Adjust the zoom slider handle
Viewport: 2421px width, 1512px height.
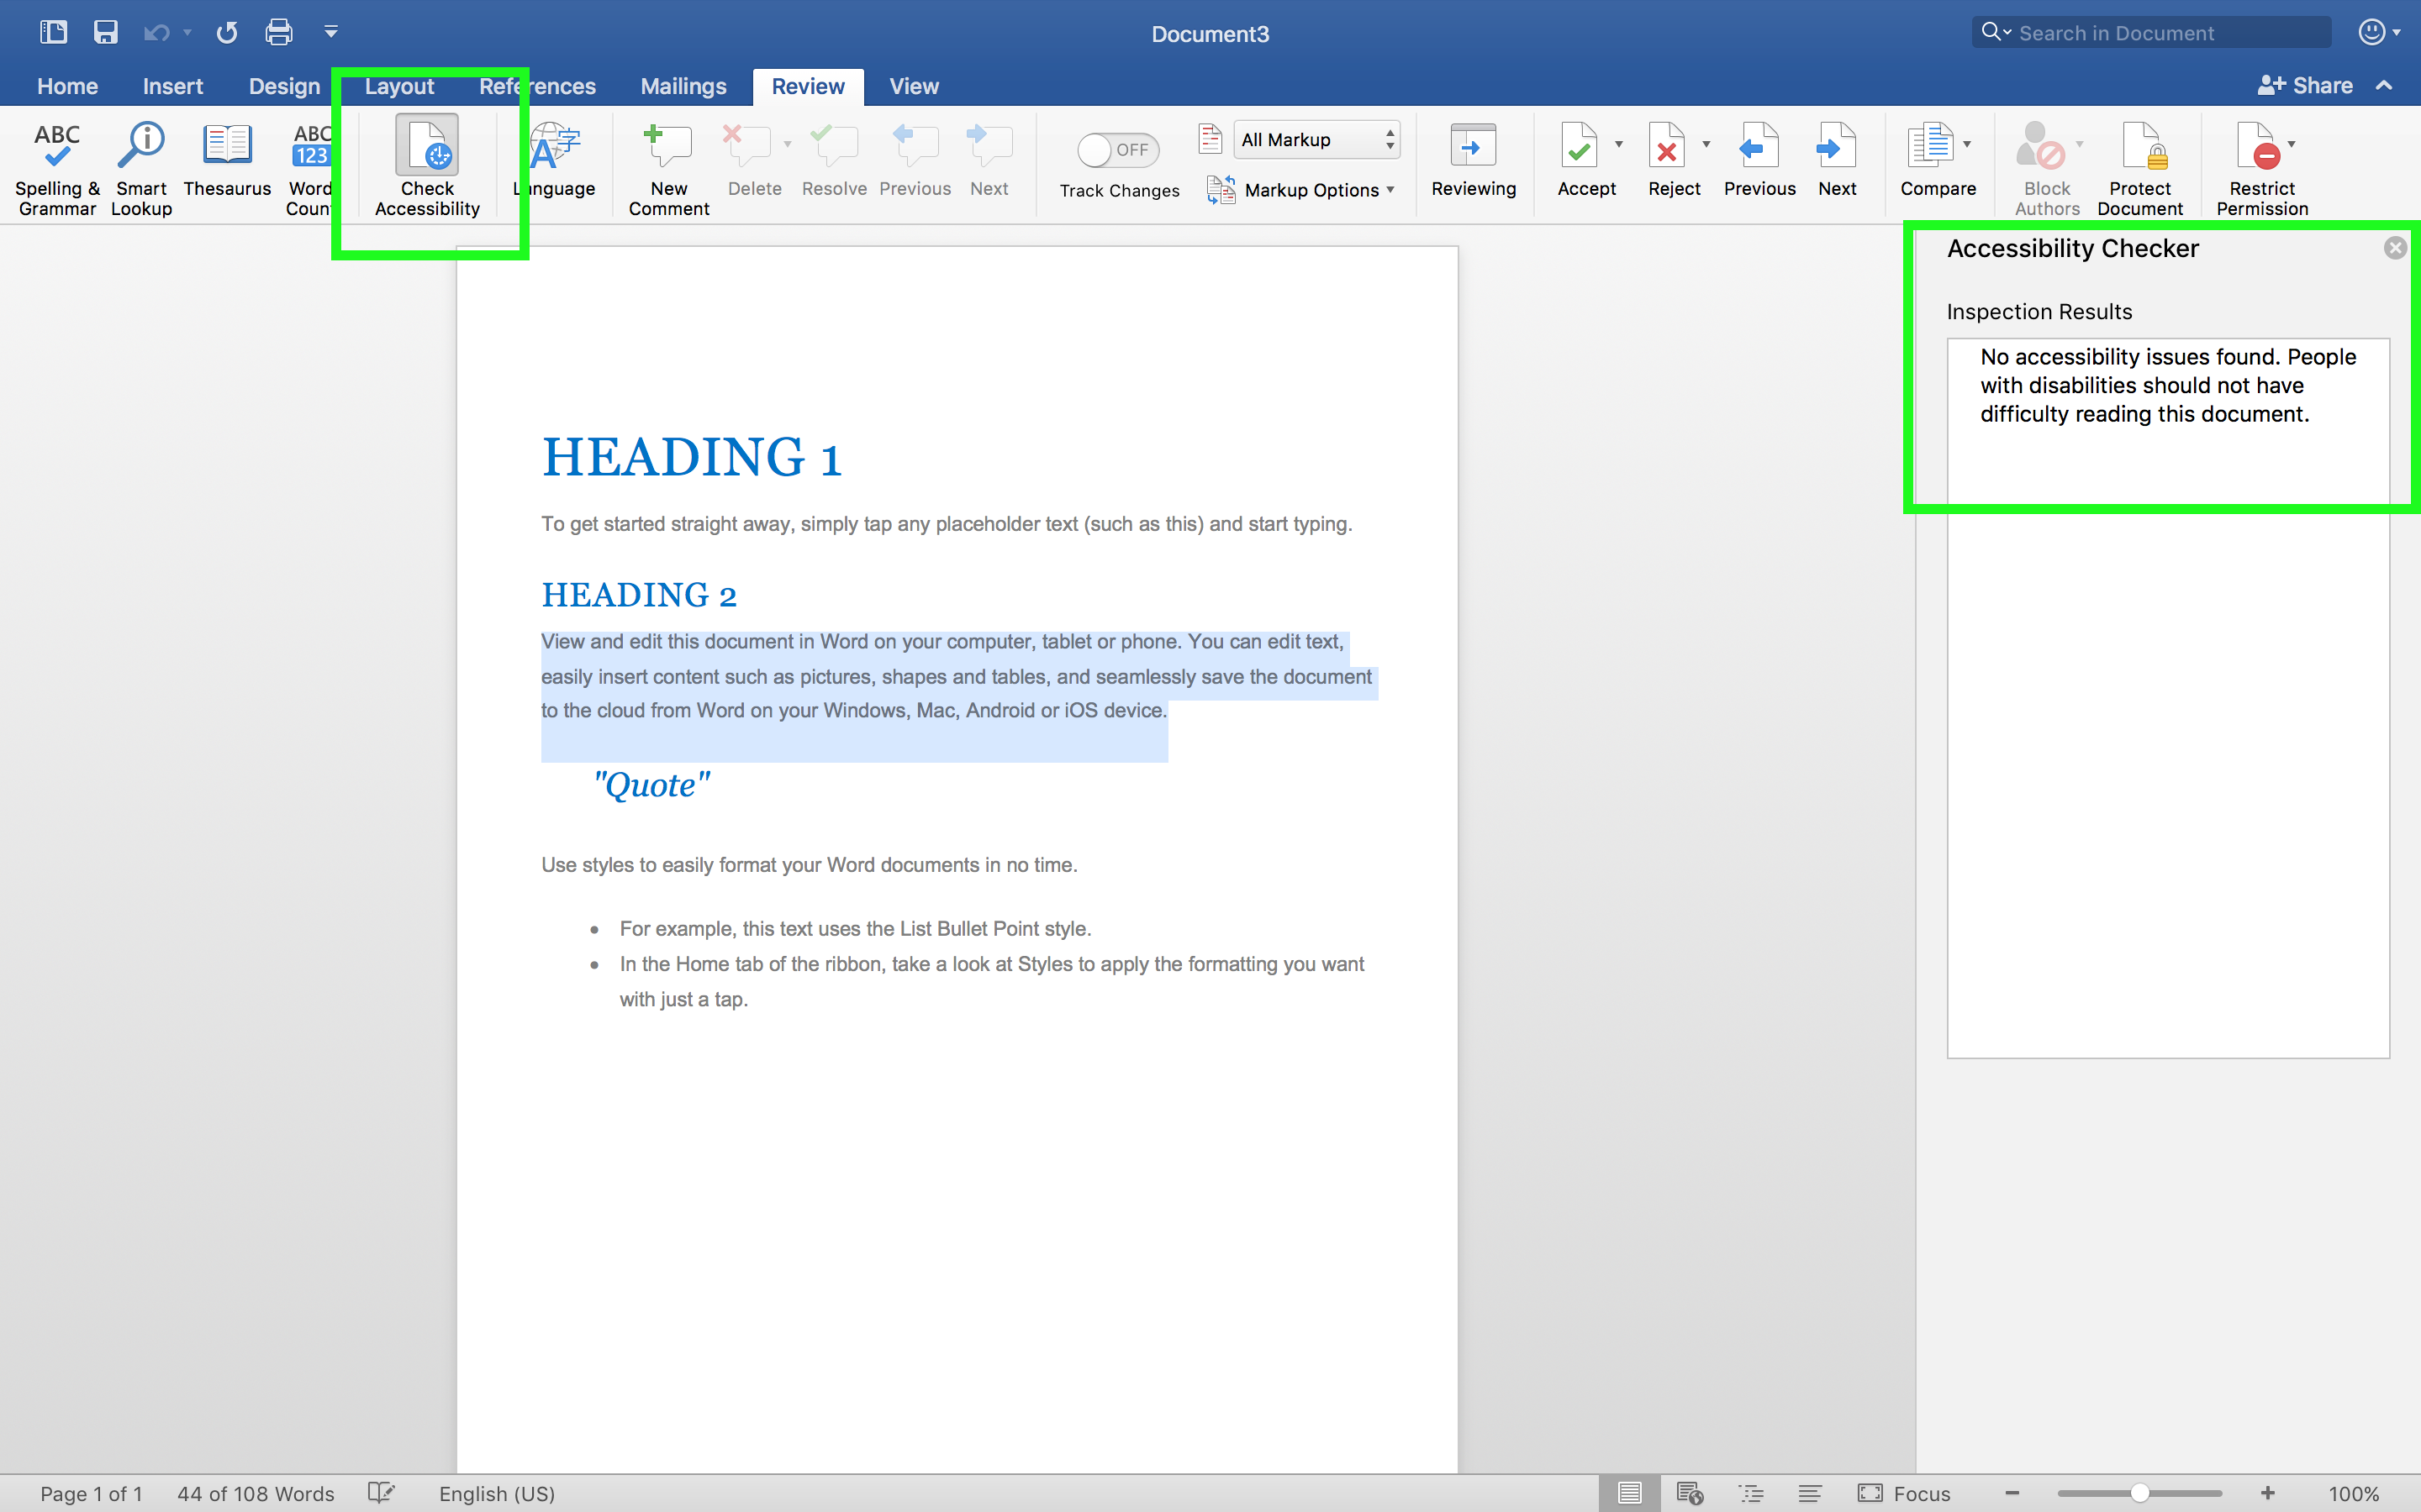click(x=2139, y=1493)
